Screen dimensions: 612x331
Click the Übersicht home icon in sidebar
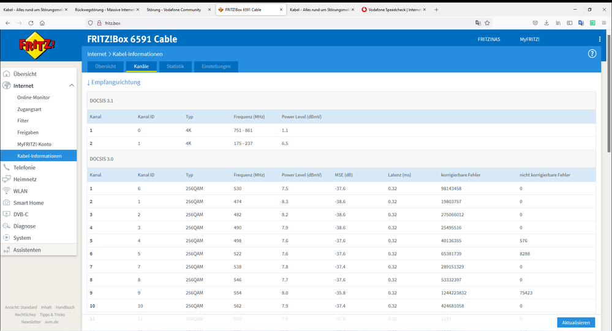point(7,73)
